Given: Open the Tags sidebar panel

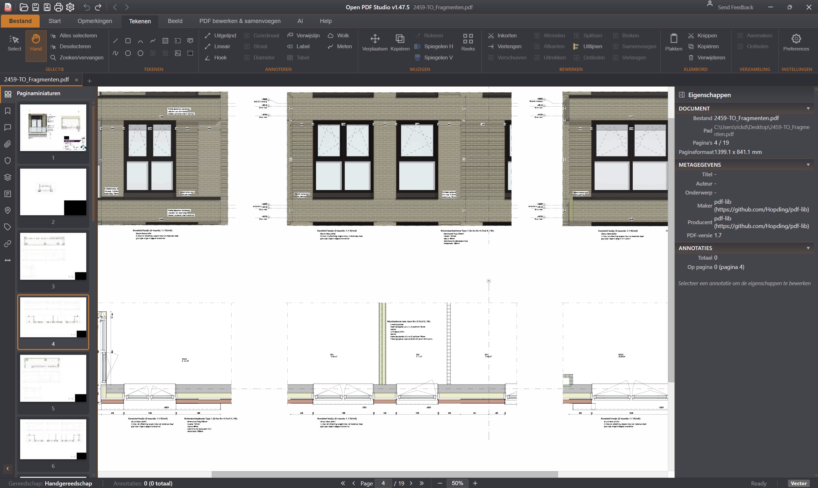Looking at the screenshot, I should click(8, 227).
